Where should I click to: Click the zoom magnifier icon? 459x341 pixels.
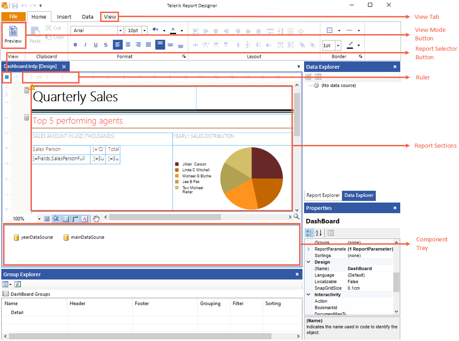coord(296,217)
